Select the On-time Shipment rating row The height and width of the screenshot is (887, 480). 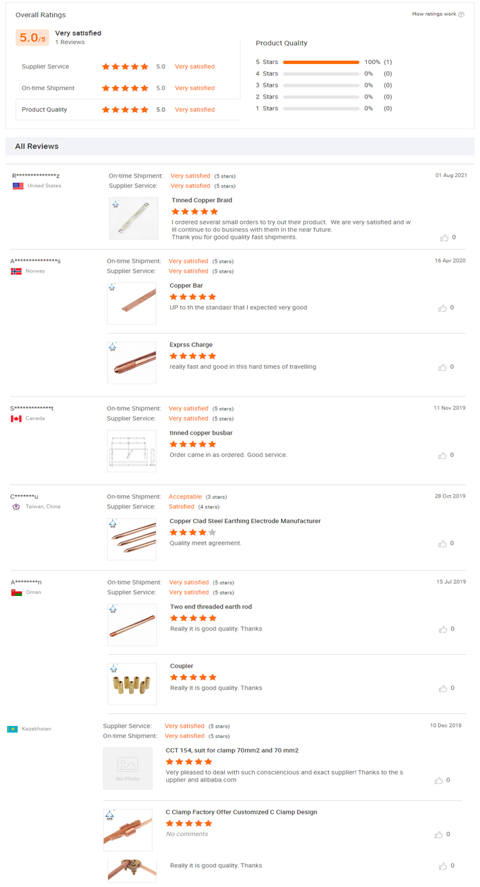(128, 88)
